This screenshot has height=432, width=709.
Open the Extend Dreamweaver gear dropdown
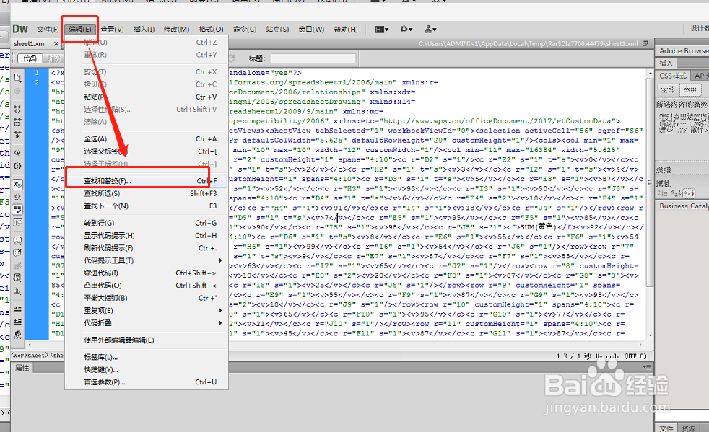point(406,30)
